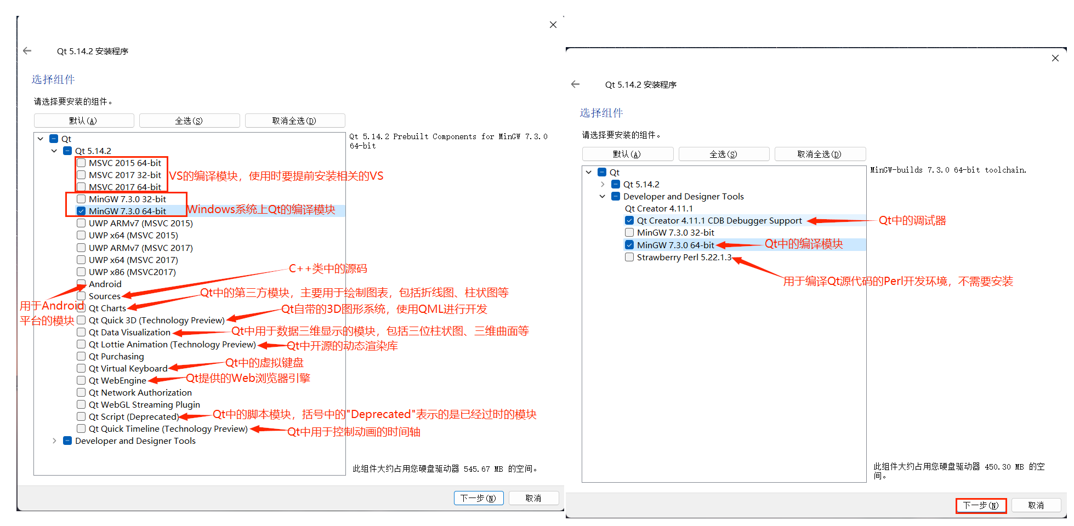
Task: Enable MinGW 7.3.0 32-bit in left window
Action: pyautogui.click(x=81, y=199)
